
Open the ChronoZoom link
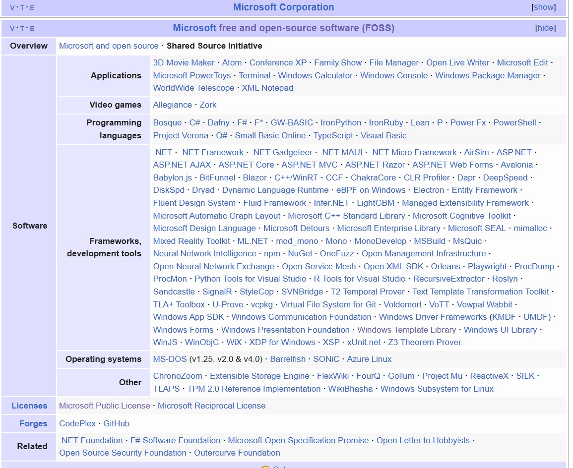point(178,376)
